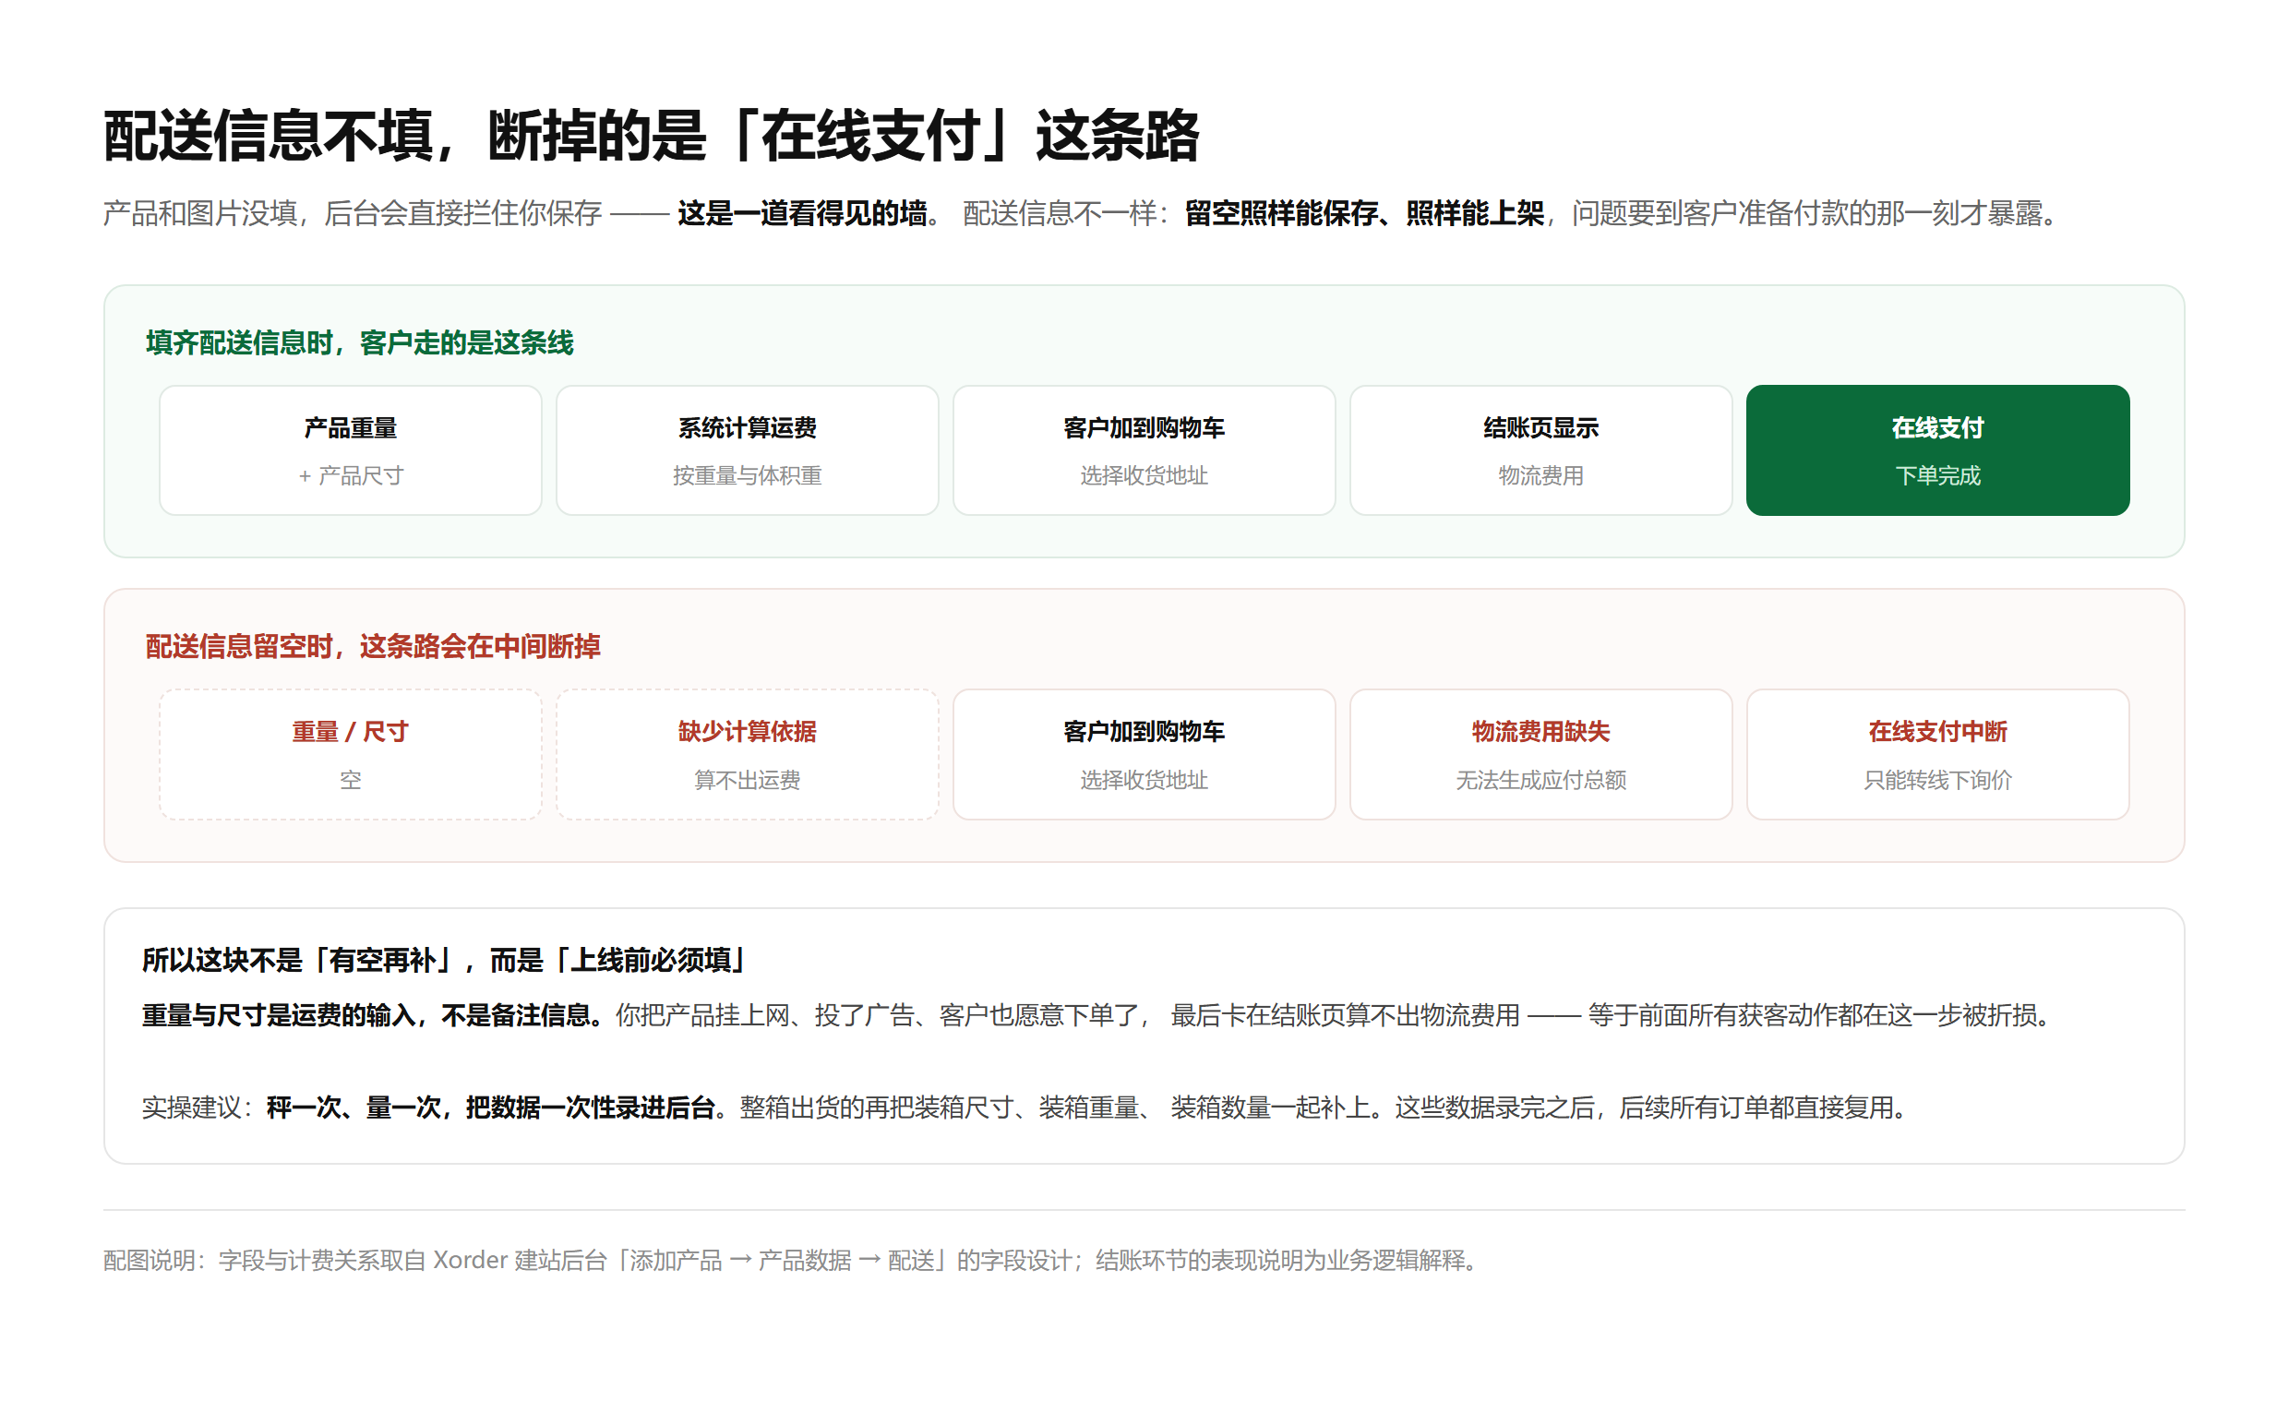
Task: Click the bold phrase 留空照样能保存、照样能上架
Action: (x=1364, y=214)
